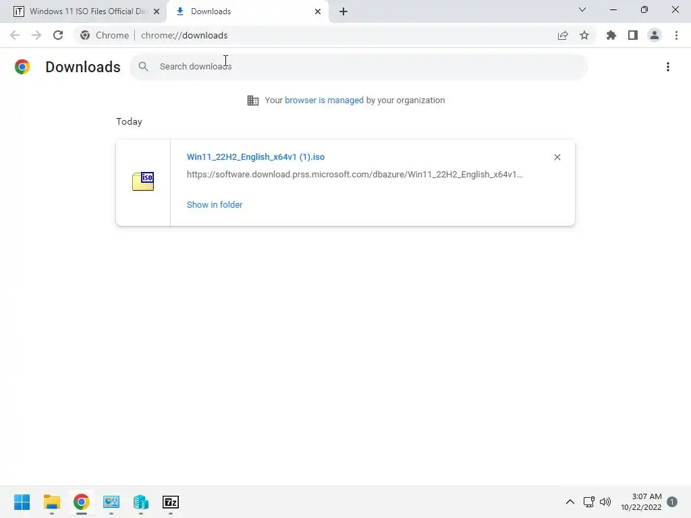The width and height of the screenshot is (691, 518).
Task: Click the Chrome taskbar icon
Action: tap(82, 502)
